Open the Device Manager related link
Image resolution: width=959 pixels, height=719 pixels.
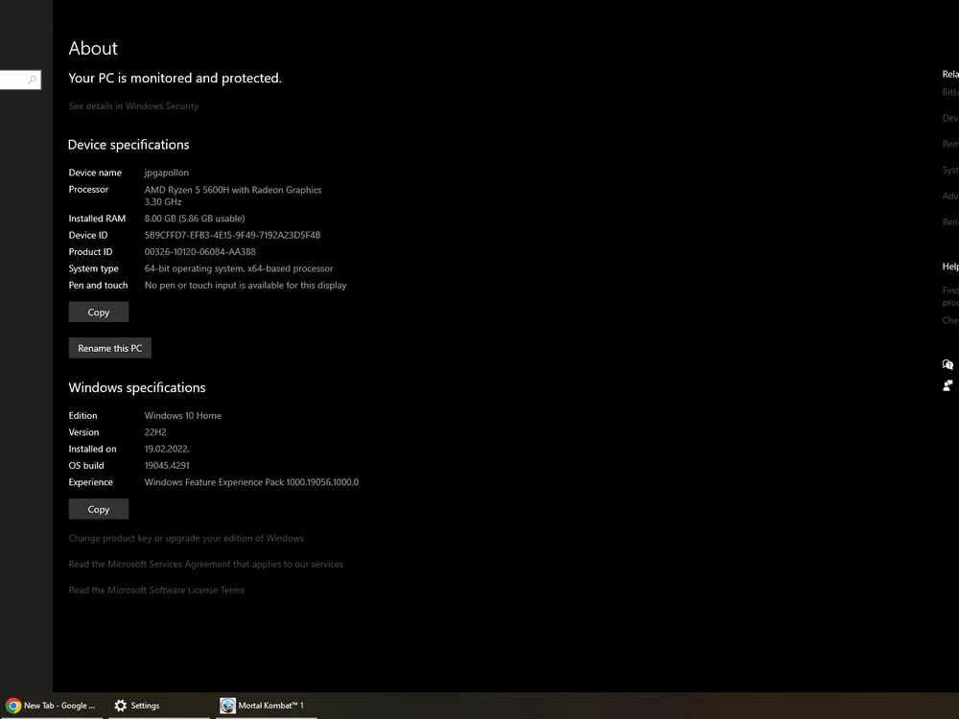949,119
